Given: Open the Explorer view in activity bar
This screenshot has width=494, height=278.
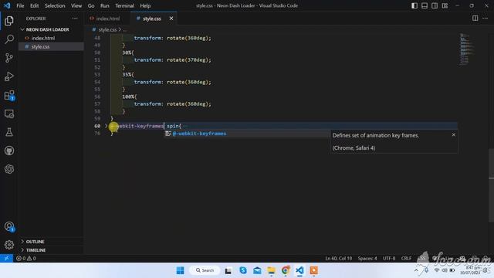Looking at the screenshot, I should point(9,21).
